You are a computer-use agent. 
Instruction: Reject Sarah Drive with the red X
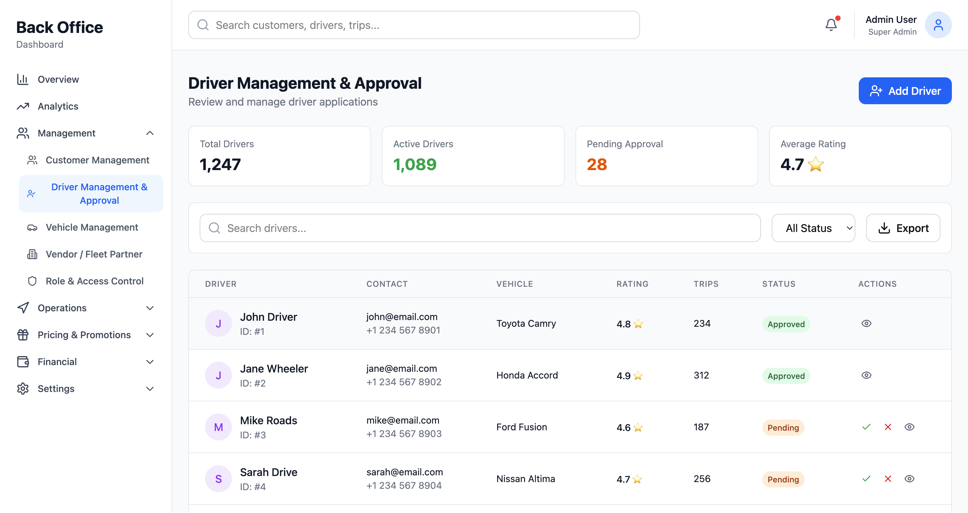coord(888,479)
